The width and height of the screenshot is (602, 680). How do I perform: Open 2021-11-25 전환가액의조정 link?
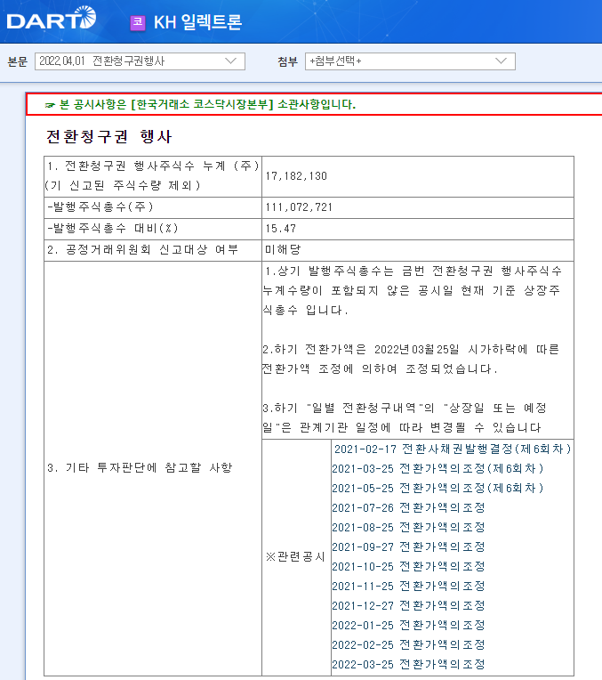[x=408, y=586]
